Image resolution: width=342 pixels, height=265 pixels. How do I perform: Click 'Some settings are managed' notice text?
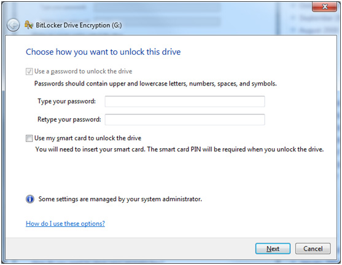tap(120, 199)
